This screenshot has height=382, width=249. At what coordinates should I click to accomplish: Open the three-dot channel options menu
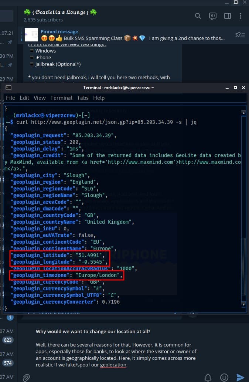point(241,16)
